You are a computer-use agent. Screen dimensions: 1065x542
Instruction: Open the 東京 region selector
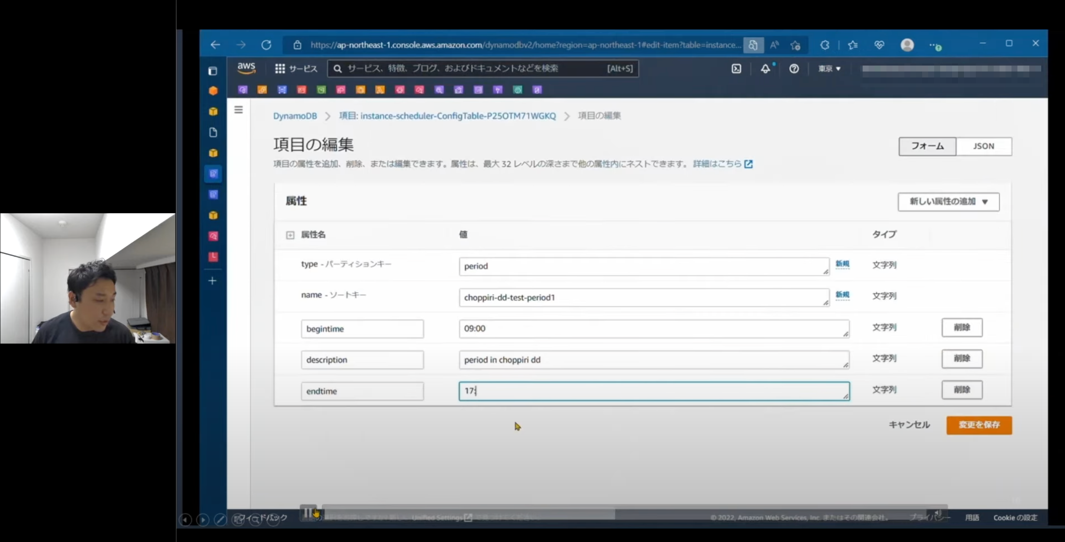point(829,69)
